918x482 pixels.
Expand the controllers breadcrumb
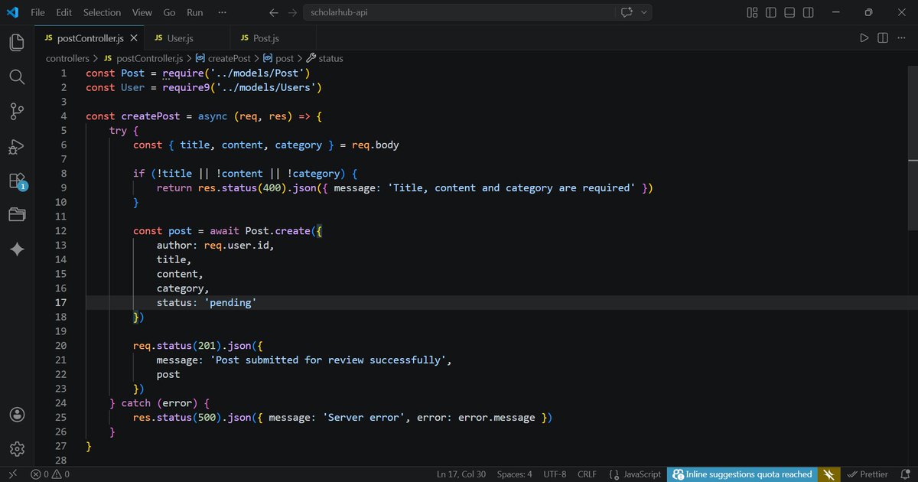(67, 58)
